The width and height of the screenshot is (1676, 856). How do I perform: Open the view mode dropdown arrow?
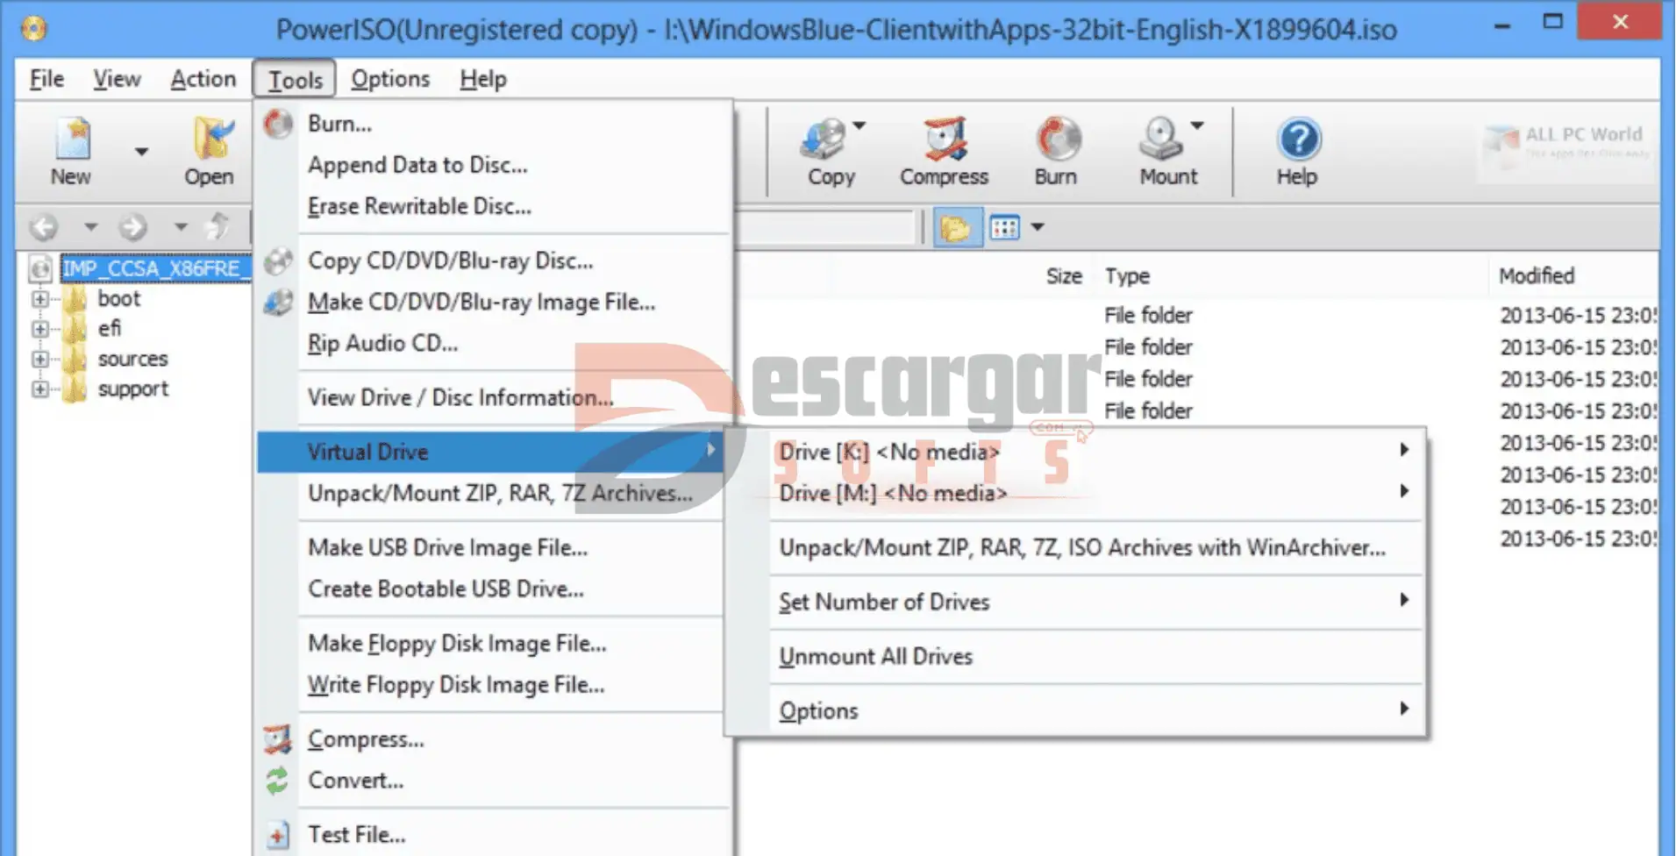click(1038, 228)
